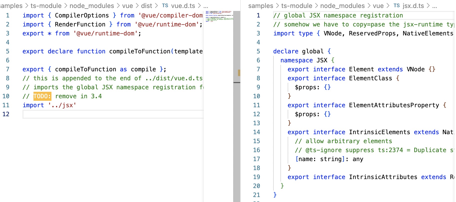The image size is (456, 202).
Task: Click line number 11 in left editor gutter
Action: click(x=6, y=105)
